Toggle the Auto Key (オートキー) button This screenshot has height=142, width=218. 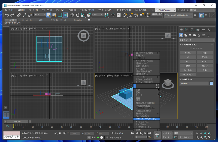167,133
